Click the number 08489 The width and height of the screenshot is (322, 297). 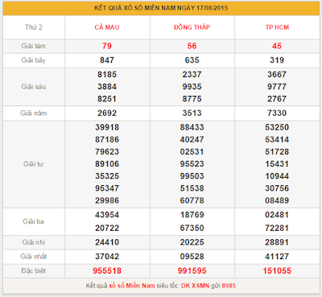tap(277, 200)
